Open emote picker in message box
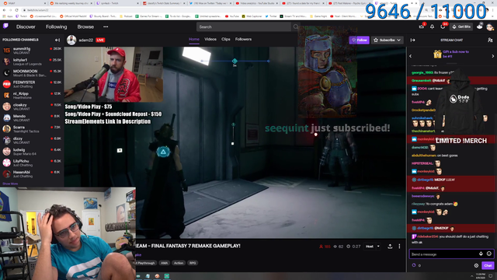Image resolution: width=497 pixels, height=280 pixels. tap(489, 254)
